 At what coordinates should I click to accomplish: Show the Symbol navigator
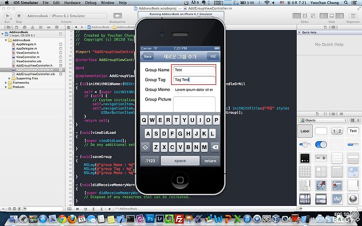pos(17,27)
